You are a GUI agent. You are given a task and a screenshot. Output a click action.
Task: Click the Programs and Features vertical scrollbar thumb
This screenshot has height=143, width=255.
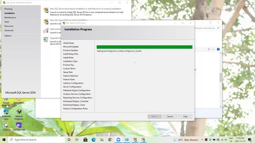point(221,77)
